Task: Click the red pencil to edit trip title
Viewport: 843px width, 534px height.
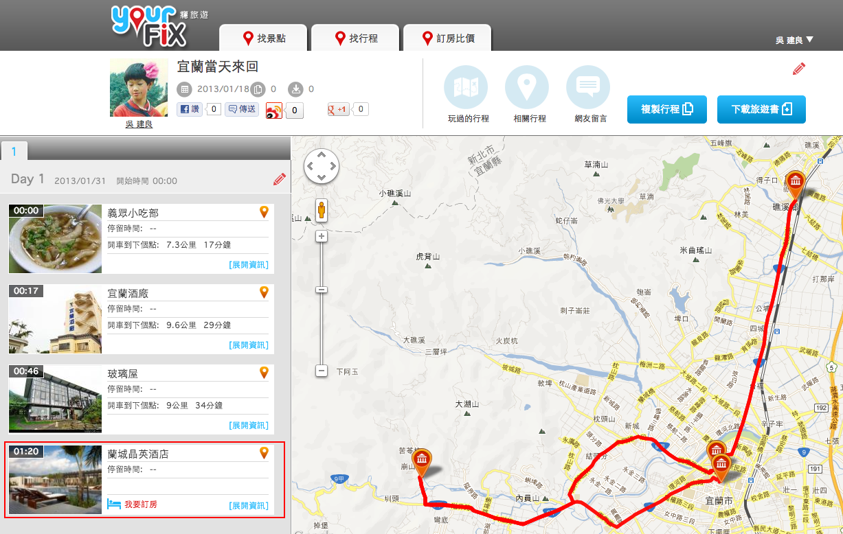Action: coord(798,69)
